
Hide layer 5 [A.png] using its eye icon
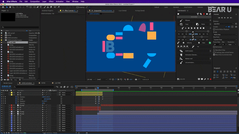(1, 105)
